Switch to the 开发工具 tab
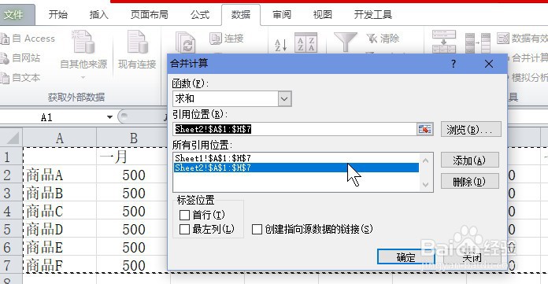The image size is (548, 284). pyautogui.click(x=373, y=15)
